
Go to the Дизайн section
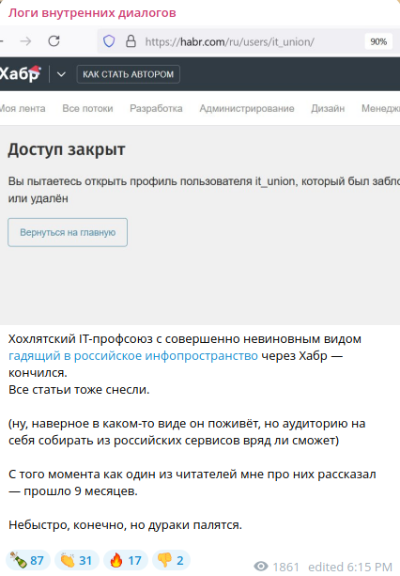[328, 108]
